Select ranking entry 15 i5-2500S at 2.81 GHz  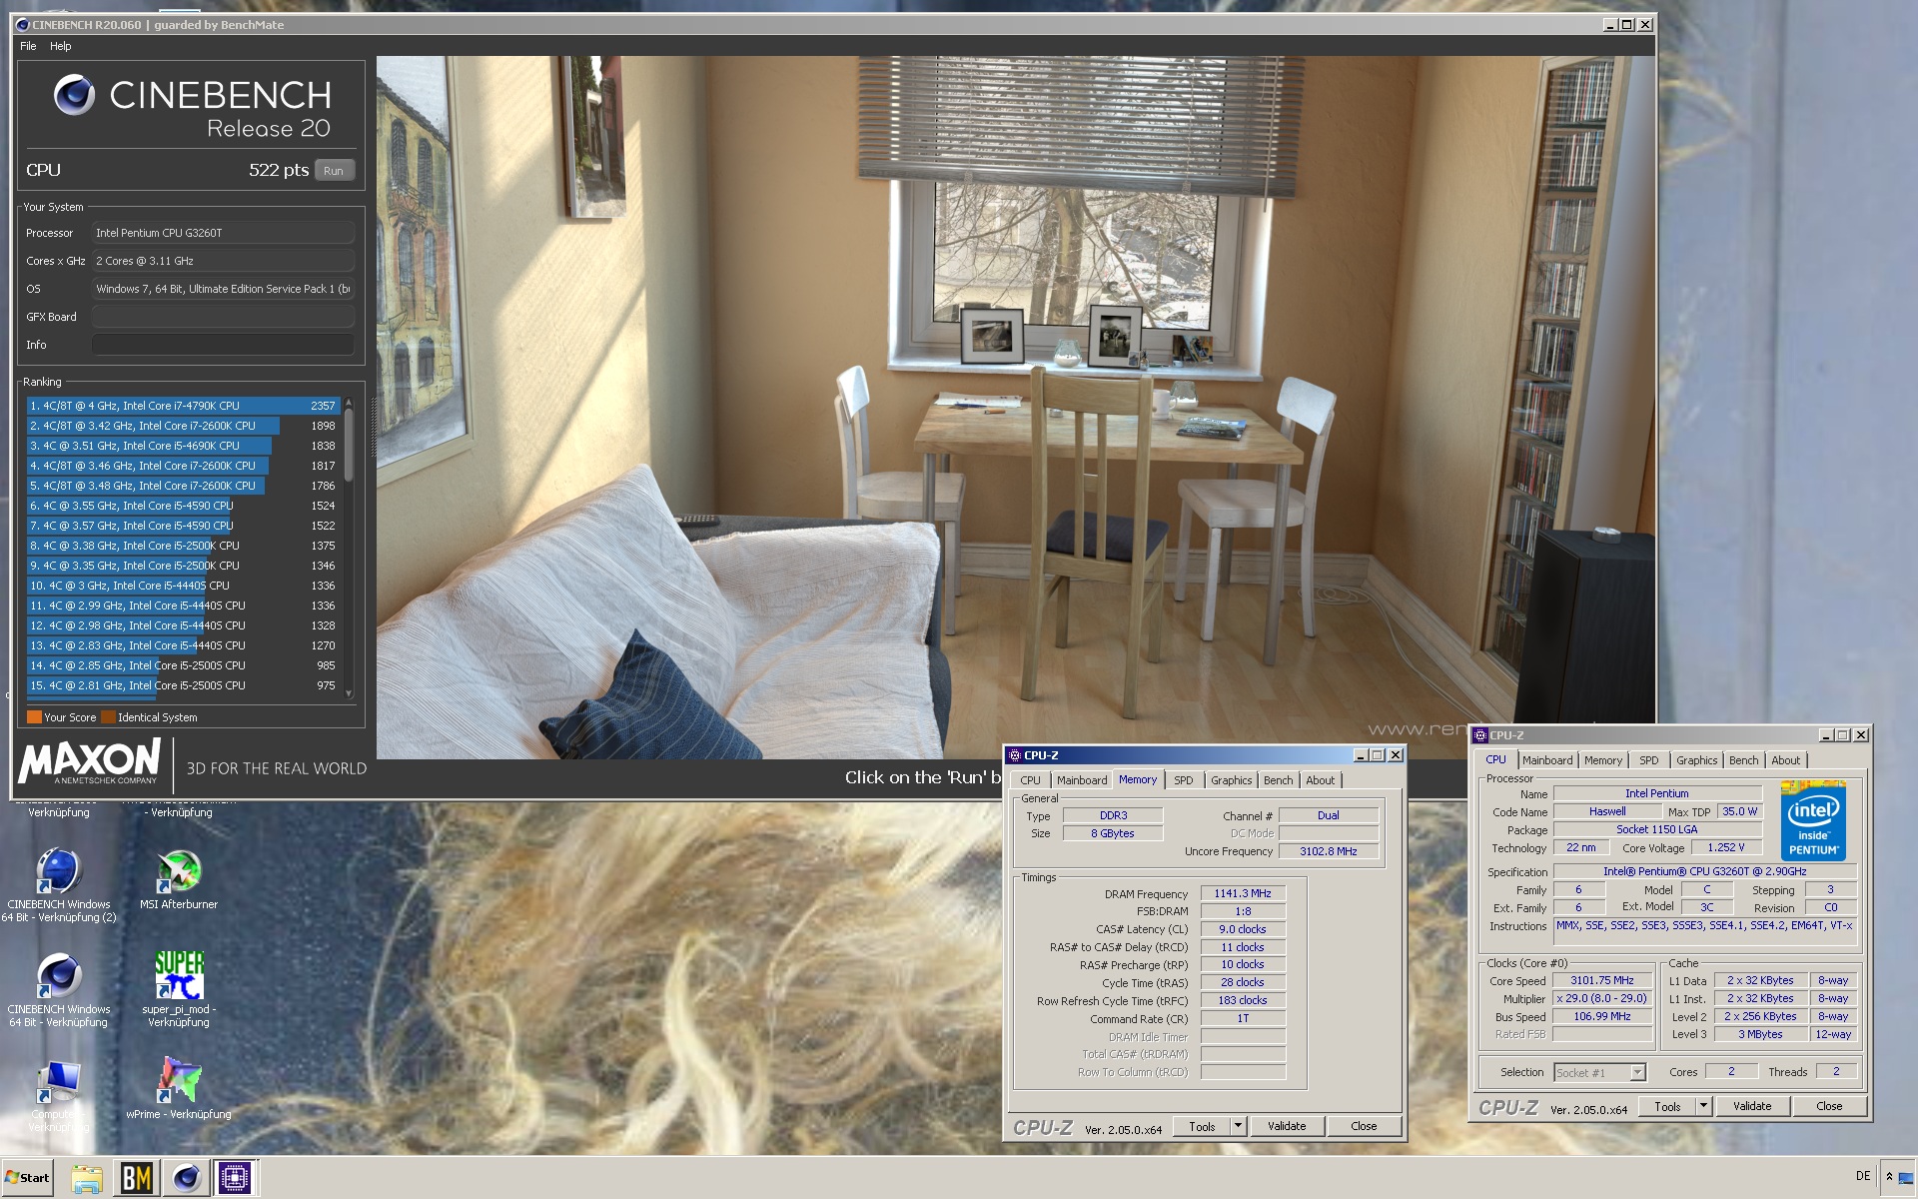click(x=184, y=685)
